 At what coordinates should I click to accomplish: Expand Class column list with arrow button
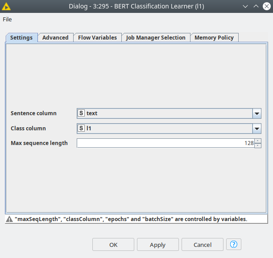257,129
